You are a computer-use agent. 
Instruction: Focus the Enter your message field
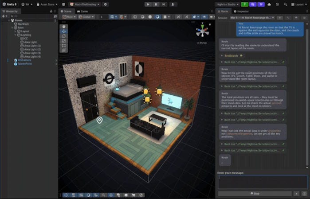(x=263, y=182)
